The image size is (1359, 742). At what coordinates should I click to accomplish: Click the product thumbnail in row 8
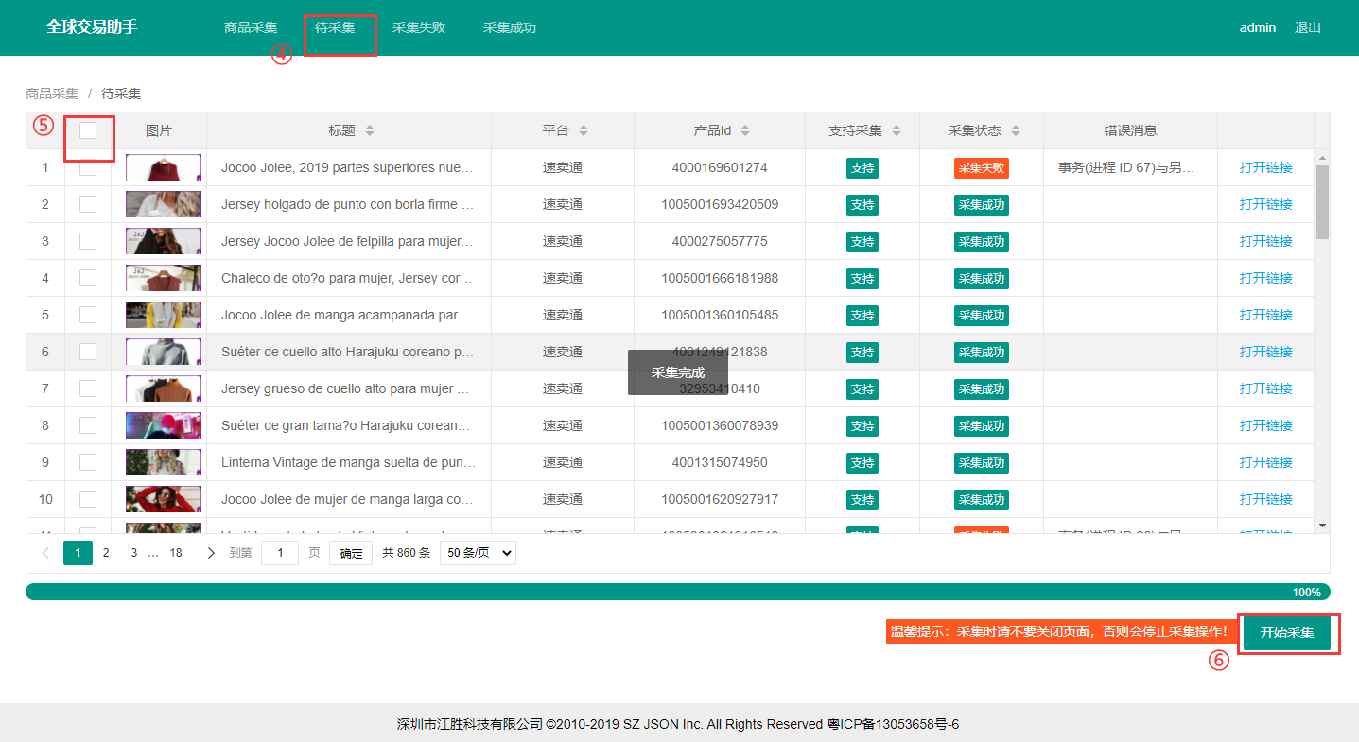[x=164, y=425]
